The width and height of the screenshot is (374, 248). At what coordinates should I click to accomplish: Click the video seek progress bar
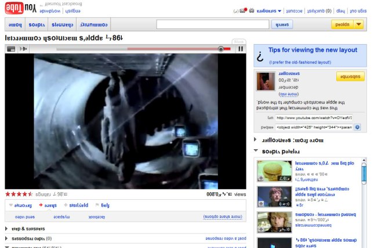pos(143,49)
